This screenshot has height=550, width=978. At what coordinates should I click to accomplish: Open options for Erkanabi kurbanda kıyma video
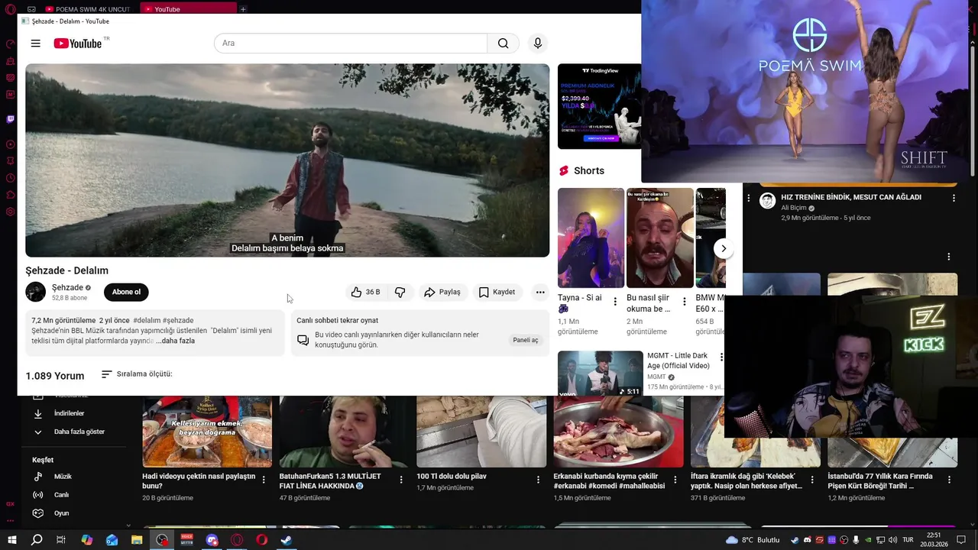[675, 480]
